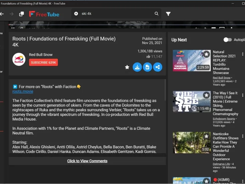Go back using the back arrow
This screenshot has height=184, width=245.
(x=2, y=14)
